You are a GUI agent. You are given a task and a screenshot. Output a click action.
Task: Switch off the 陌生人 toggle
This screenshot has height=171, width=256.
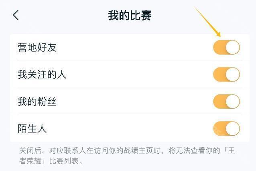click(x=226, y=128)
